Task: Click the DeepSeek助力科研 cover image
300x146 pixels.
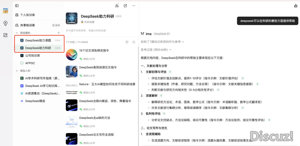Action: (x=71, y=18)
